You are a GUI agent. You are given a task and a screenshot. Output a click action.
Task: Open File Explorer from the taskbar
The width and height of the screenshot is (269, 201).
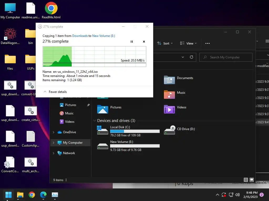point(20,194)
